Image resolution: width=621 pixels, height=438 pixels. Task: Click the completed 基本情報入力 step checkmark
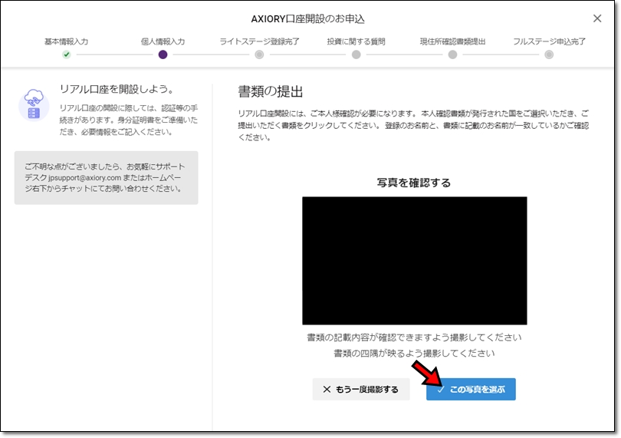tap(67, 54)
